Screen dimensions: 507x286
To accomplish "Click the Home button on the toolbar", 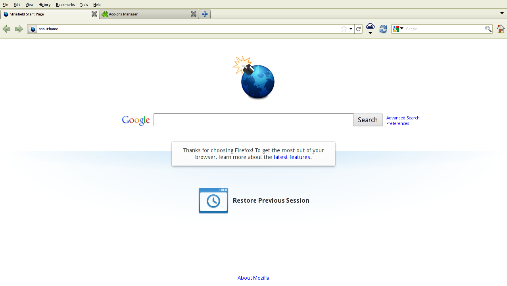I will point(500,29).
